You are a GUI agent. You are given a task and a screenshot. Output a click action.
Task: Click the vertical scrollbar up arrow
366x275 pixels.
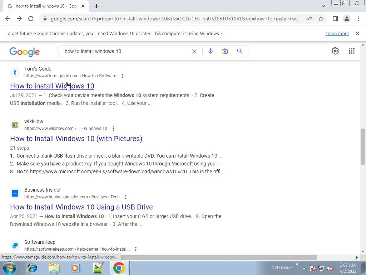point(363,45)
